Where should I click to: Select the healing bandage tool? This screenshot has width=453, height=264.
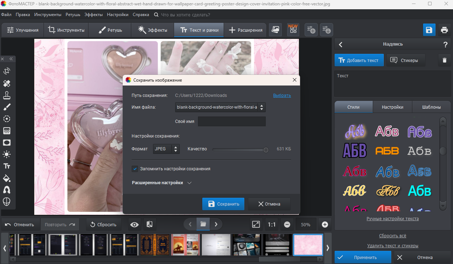coord(7,83)
